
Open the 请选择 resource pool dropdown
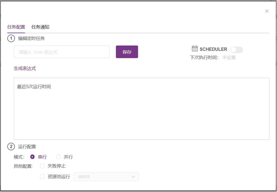click(x=106, y=177)
